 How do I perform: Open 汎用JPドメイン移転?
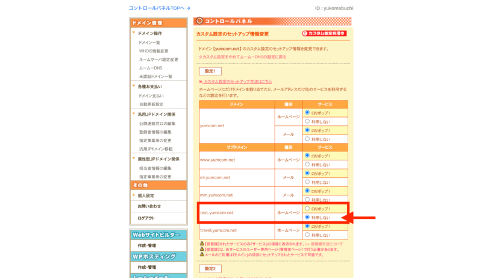(x=155, y=149)
